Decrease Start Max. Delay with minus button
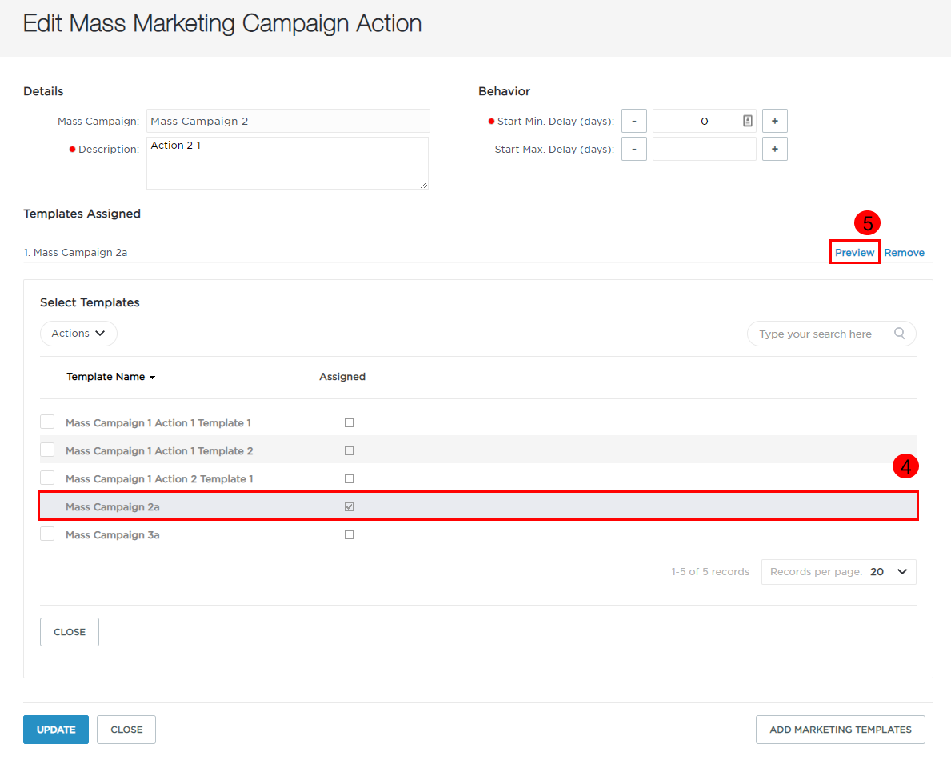 [x=633, y=150]
